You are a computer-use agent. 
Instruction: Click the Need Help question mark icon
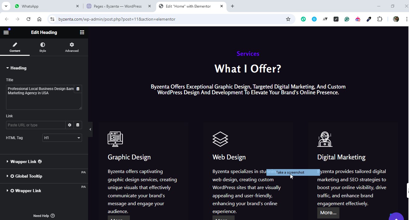click(52, 215)
